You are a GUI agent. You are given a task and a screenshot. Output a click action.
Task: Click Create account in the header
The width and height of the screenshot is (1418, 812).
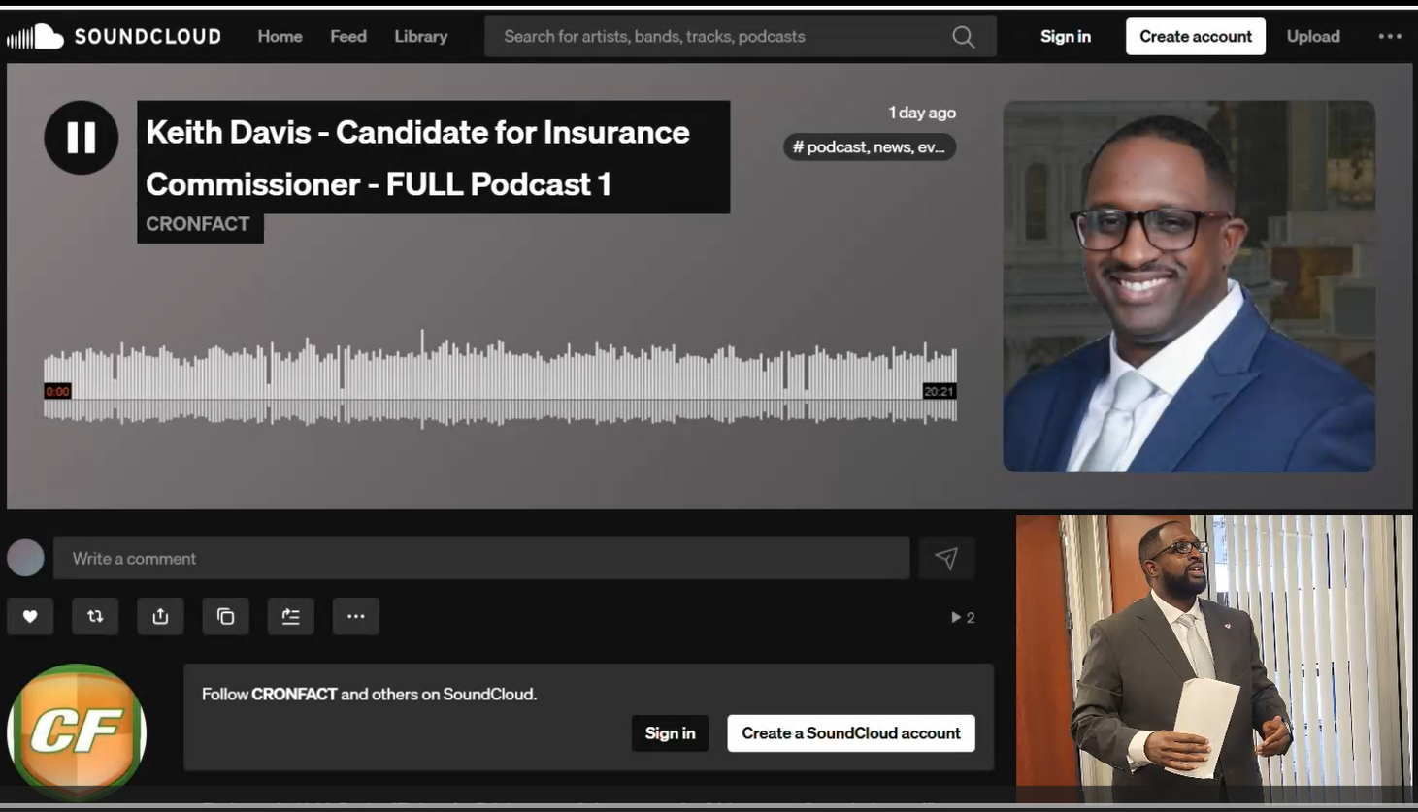pyautogui.click(x=1195, y=37)
